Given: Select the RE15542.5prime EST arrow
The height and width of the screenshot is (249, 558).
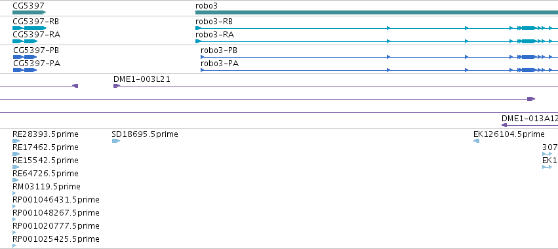Looking at the screenshot, I should tap(16, 167).
